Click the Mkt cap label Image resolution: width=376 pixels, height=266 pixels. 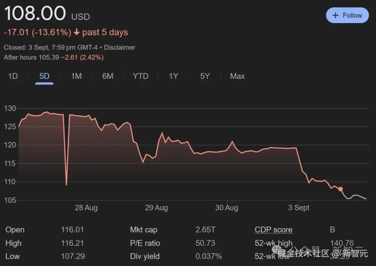coord(143,230)
